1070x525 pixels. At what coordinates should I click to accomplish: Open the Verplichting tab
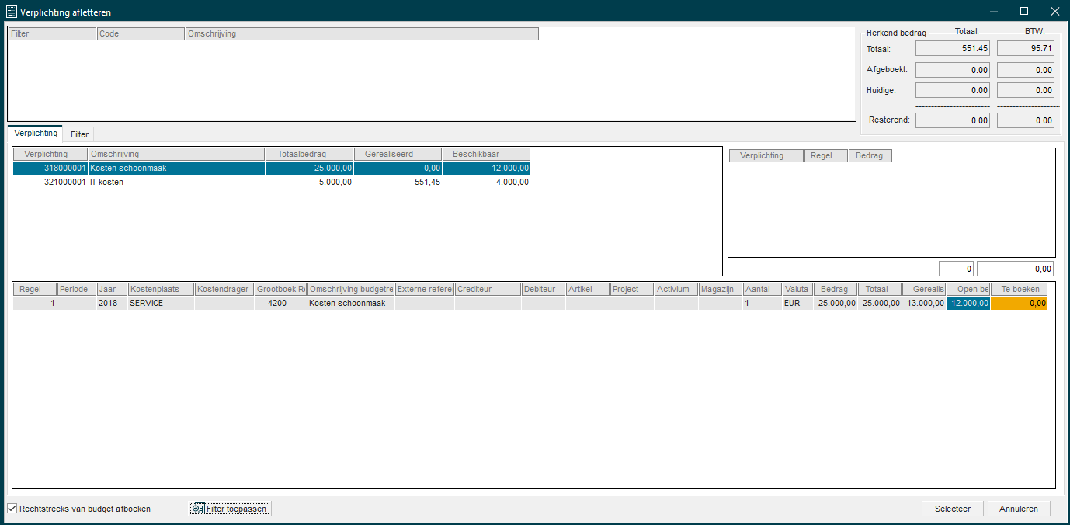(35, 134)
